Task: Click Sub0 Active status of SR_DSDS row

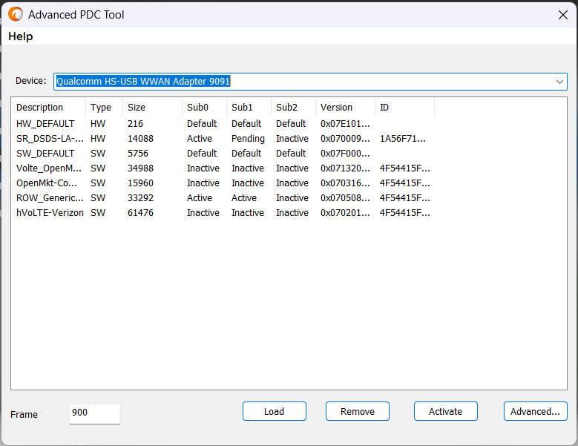Action: point(200,139)
